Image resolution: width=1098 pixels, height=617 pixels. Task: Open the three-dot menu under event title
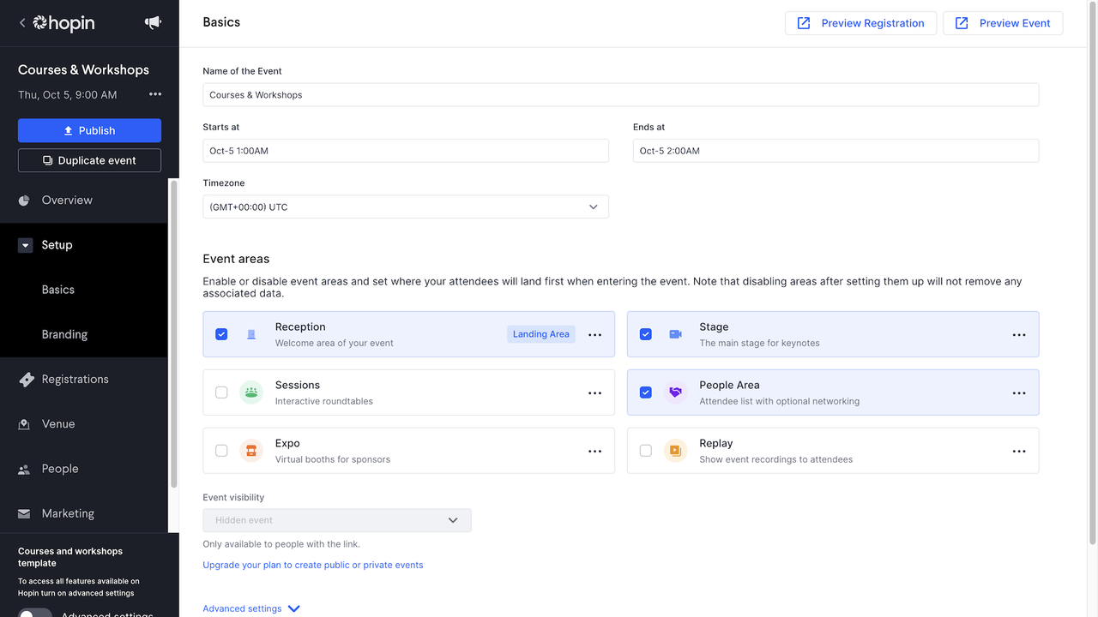[155, 94]
